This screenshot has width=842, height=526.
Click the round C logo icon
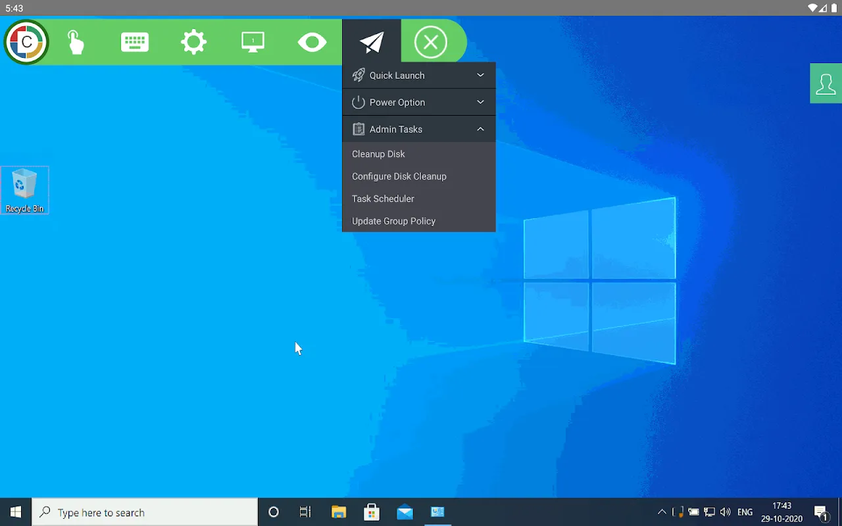click(26, 42)
